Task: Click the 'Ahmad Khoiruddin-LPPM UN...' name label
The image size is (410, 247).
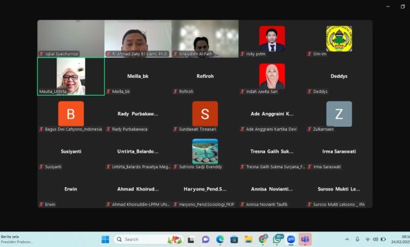Action: 141,204
